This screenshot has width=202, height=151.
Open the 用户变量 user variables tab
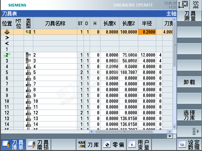(x=139, y=144)
